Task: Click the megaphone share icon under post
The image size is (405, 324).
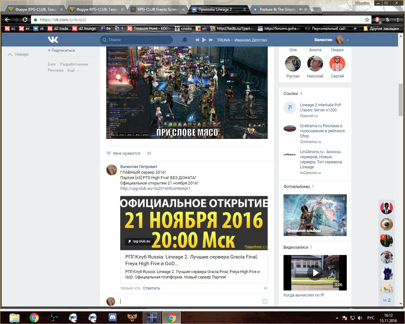Action: pos(149,153)
